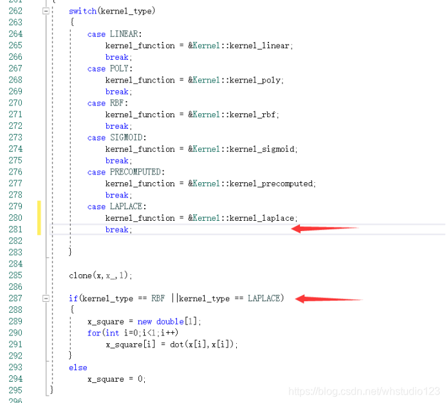446x403 pixels.
Task: Click 'kernel_poly' on line 268
Action: tap(255, 80)
